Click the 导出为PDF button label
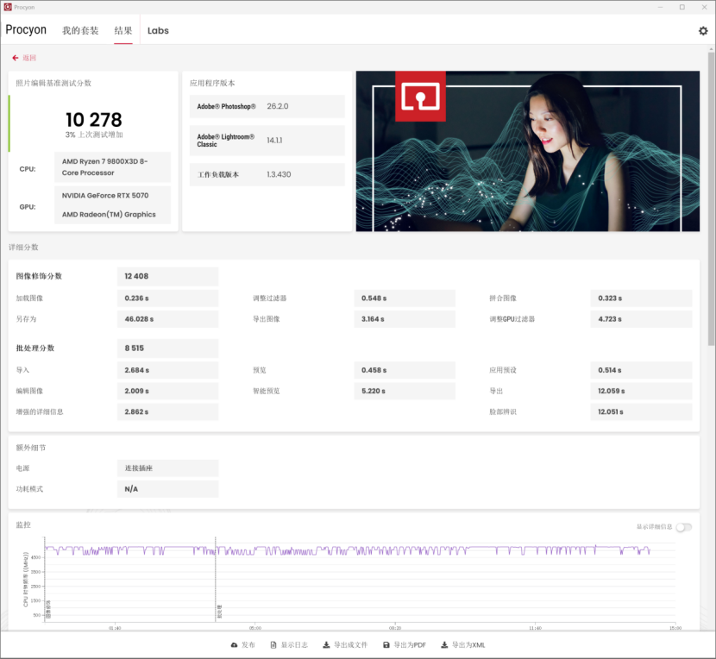The height and width of the screenshot is (659, 716). pos(410,645)
